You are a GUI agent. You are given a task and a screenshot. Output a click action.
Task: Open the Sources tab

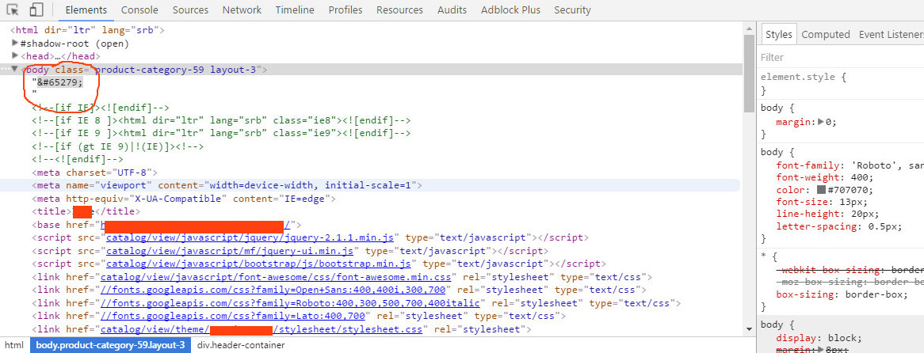(190, 10)
